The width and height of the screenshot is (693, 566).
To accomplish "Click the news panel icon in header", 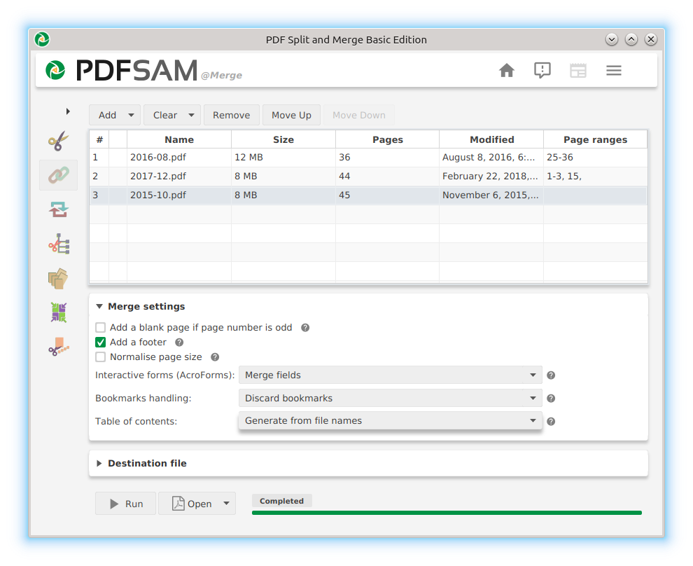I will (578, 70).
